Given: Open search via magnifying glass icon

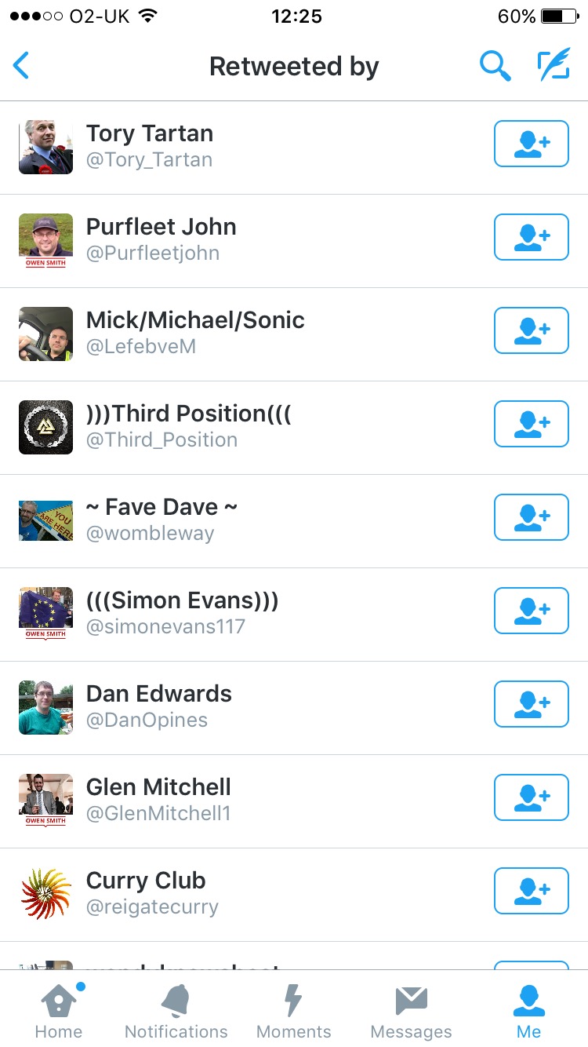Looking at the screenshot, I should pyautogui.click(x=495, y=67).
